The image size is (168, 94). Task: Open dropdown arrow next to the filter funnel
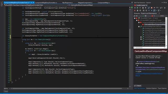159,8
